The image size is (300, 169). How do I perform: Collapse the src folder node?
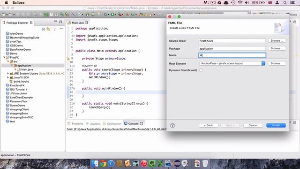click(x=8, y=61)
